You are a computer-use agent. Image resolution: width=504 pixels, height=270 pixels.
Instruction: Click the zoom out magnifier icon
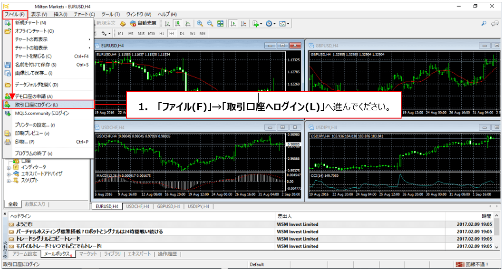pos(210,23)
